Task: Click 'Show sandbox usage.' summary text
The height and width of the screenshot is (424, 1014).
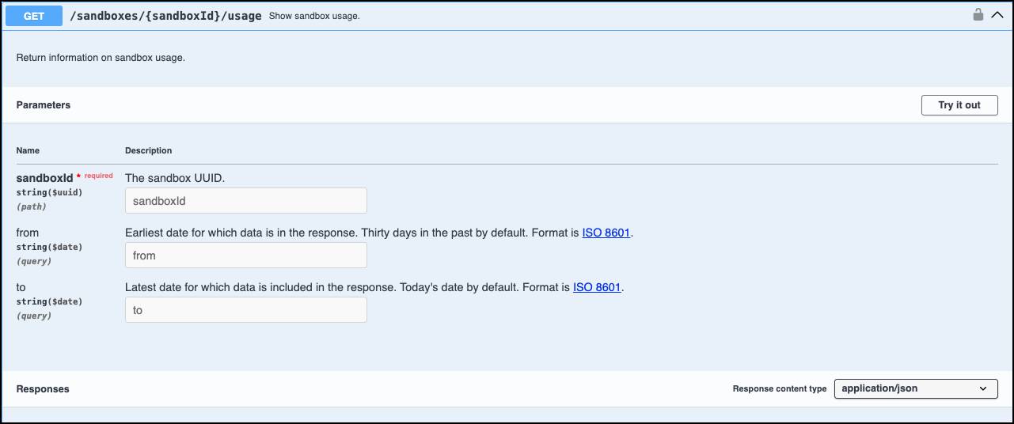Action: click(314, 16)
